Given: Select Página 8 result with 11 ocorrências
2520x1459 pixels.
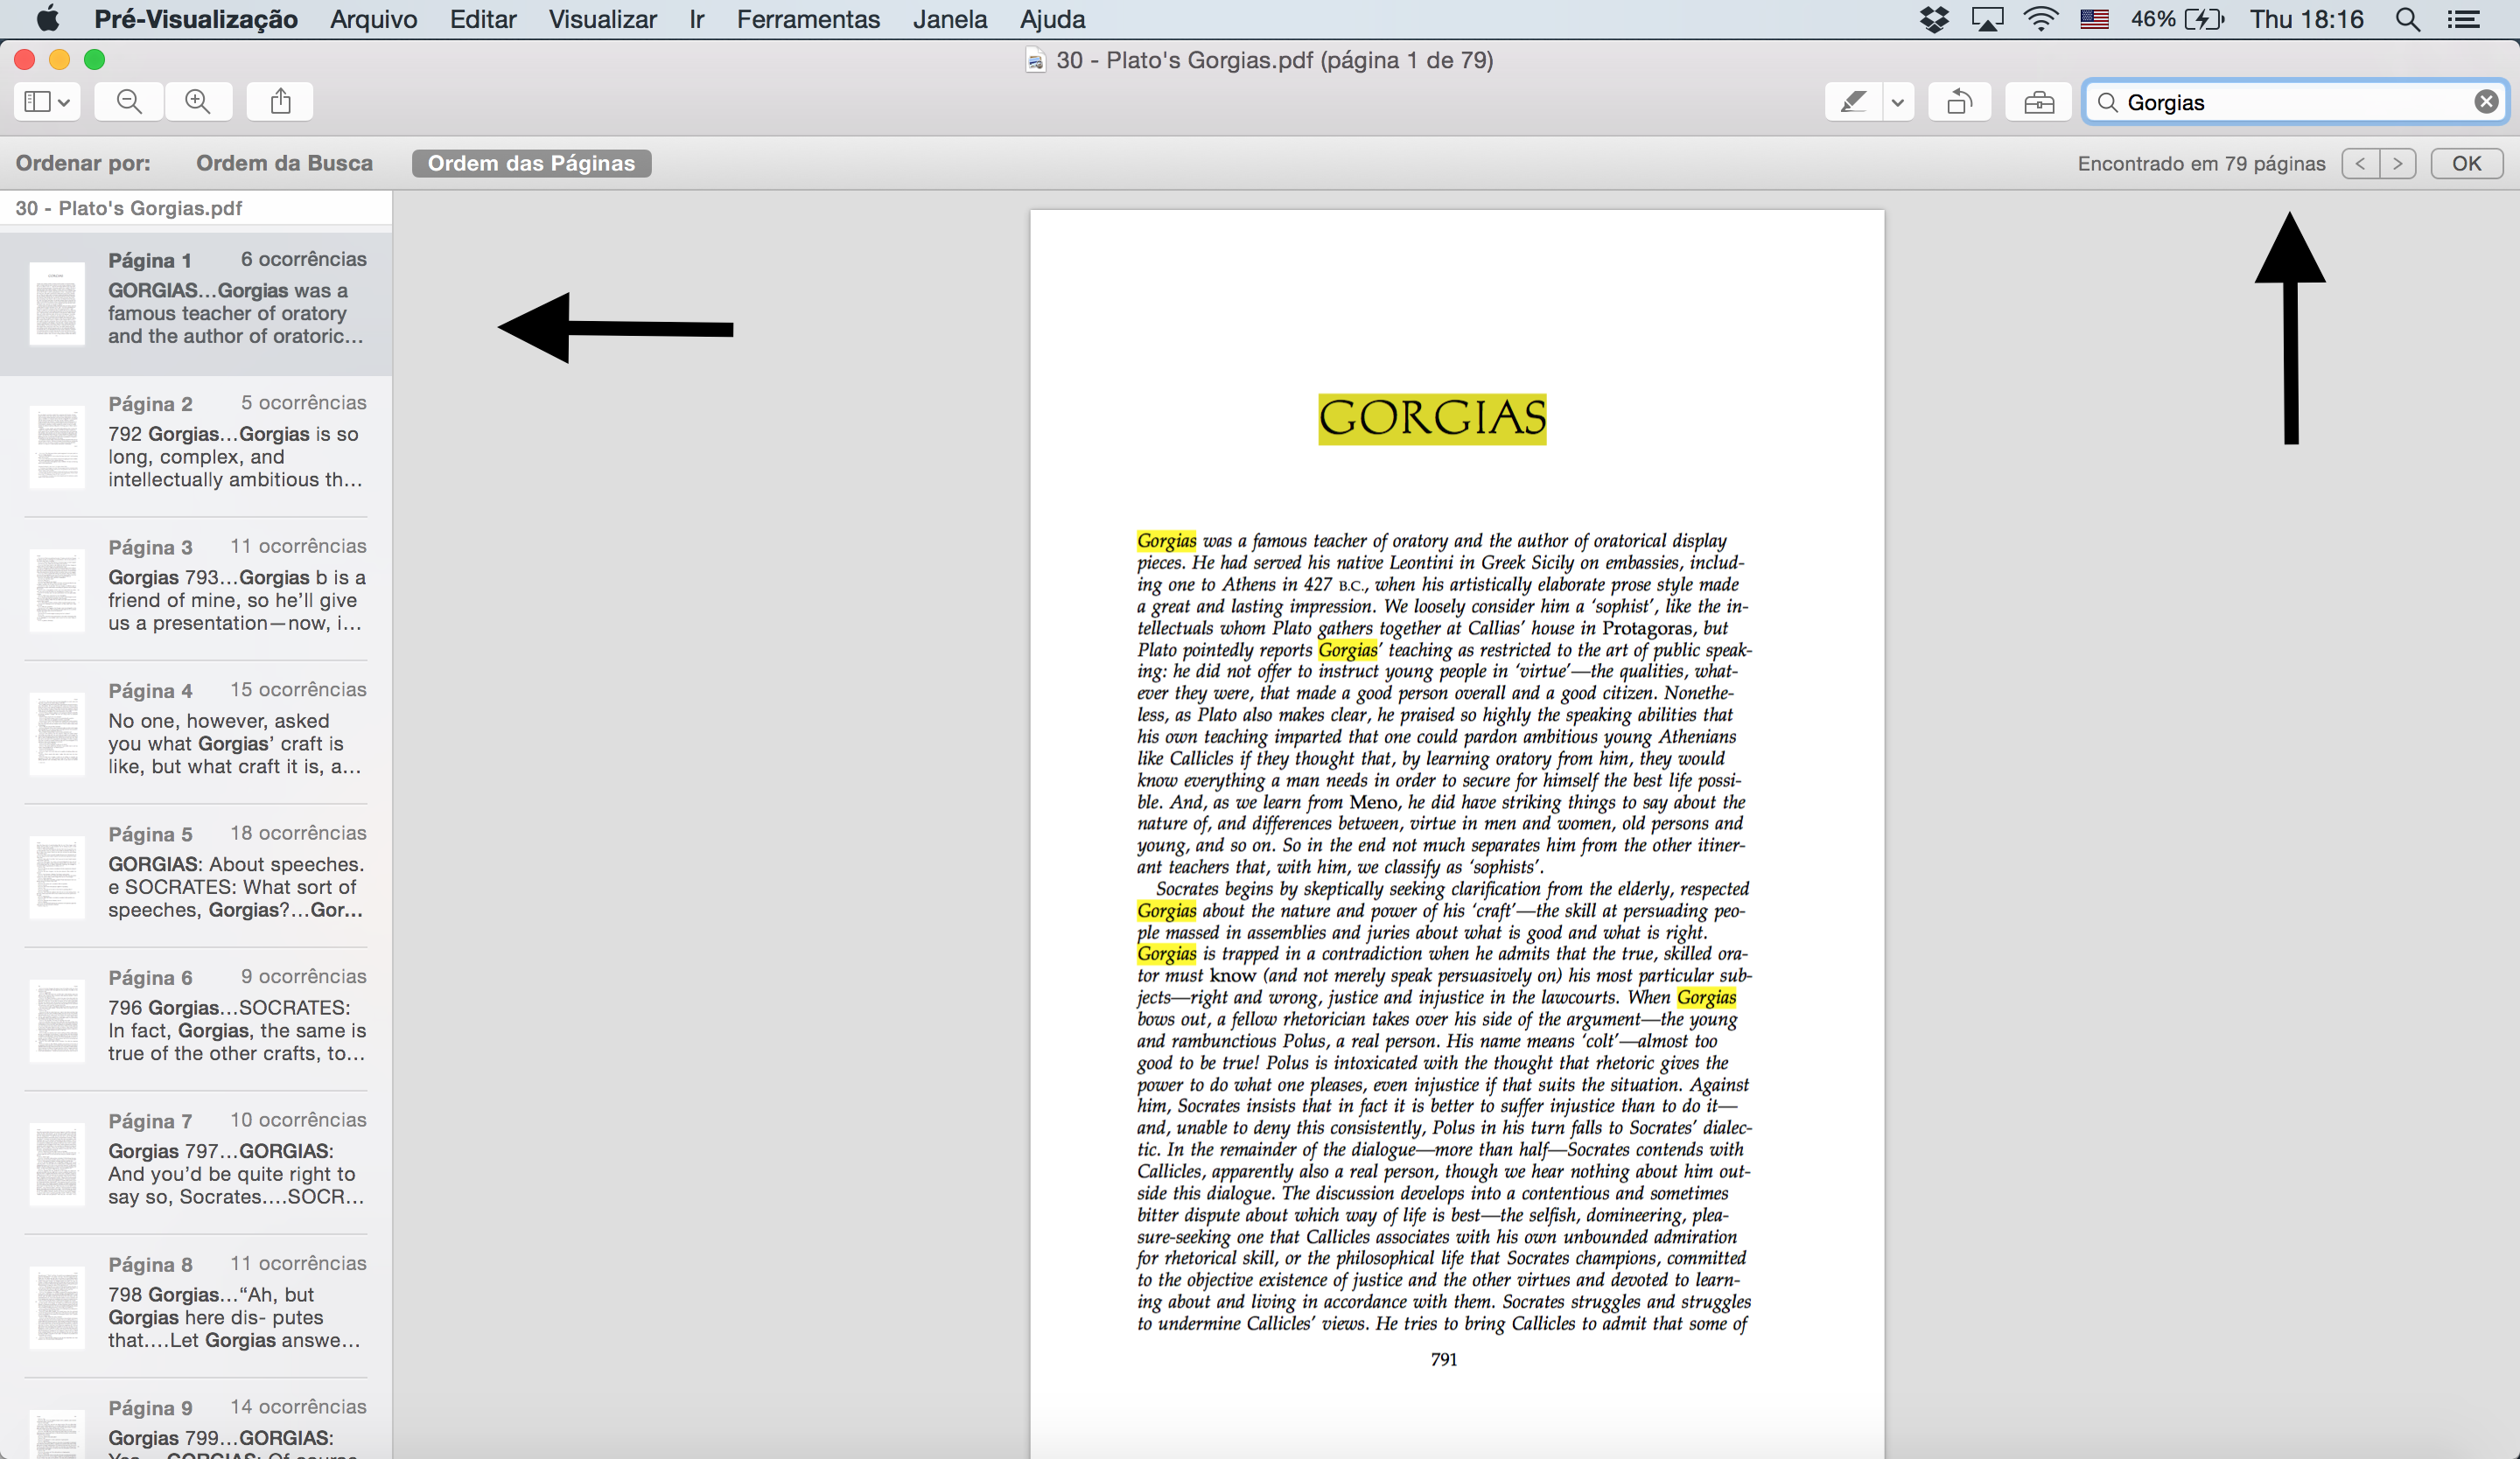Looking at the screenshot, I should click(196, 1306).
